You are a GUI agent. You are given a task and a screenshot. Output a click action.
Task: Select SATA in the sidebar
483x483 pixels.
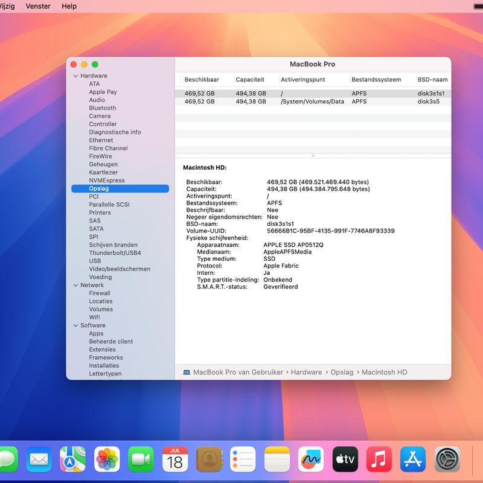tap(96, 229)
